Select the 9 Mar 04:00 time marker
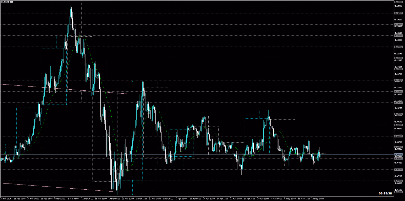 coord(73,199)
